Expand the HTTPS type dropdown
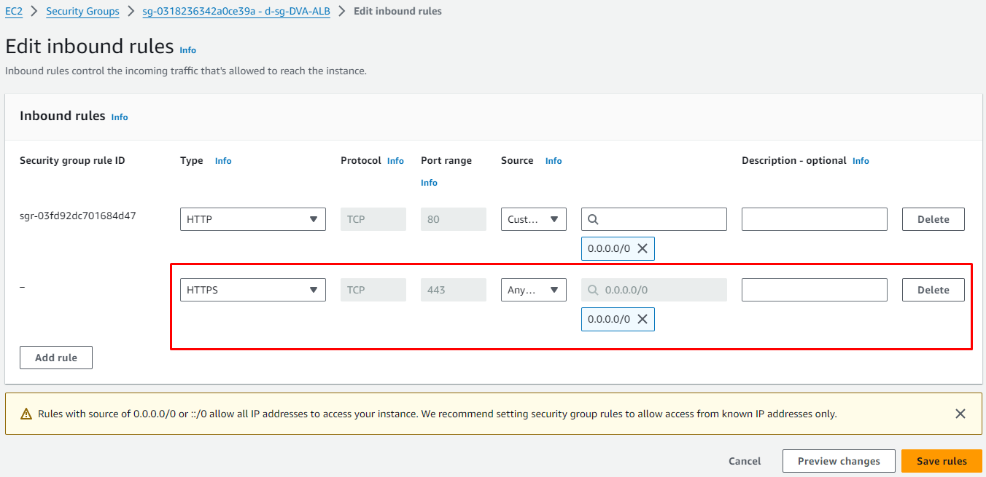 (x=252, y=290)
